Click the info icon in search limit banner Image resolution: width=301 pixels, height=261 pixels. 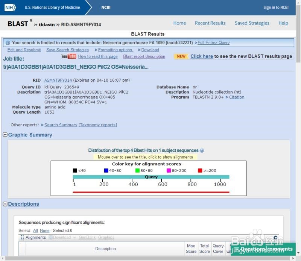8,42
